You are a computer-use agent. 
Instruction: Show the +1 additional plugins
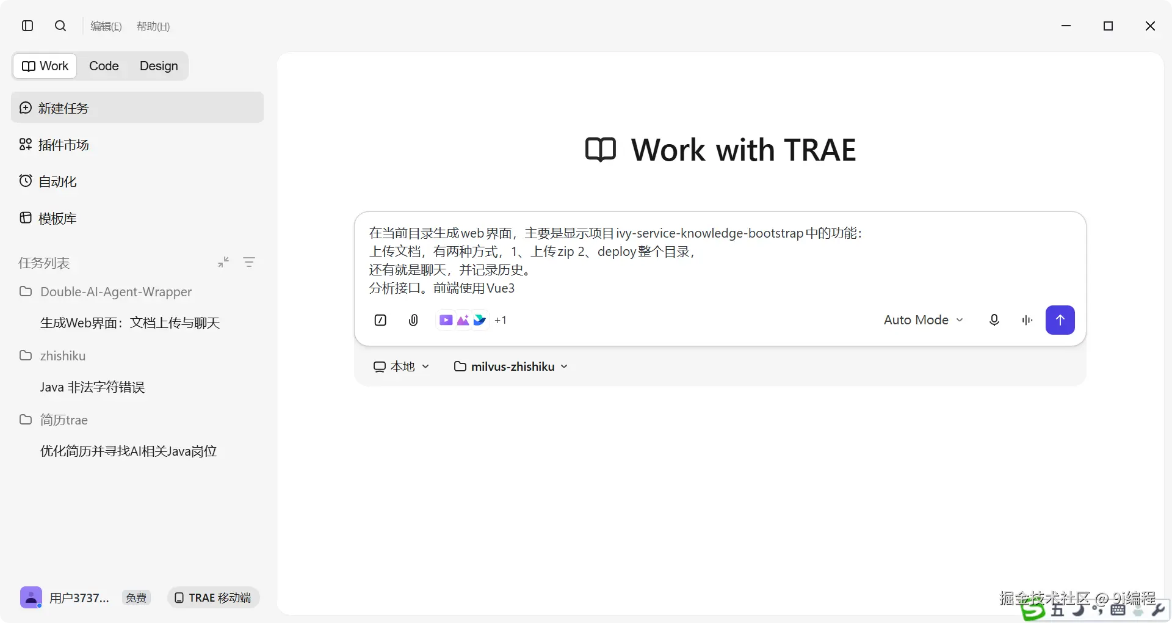(501, 320)
